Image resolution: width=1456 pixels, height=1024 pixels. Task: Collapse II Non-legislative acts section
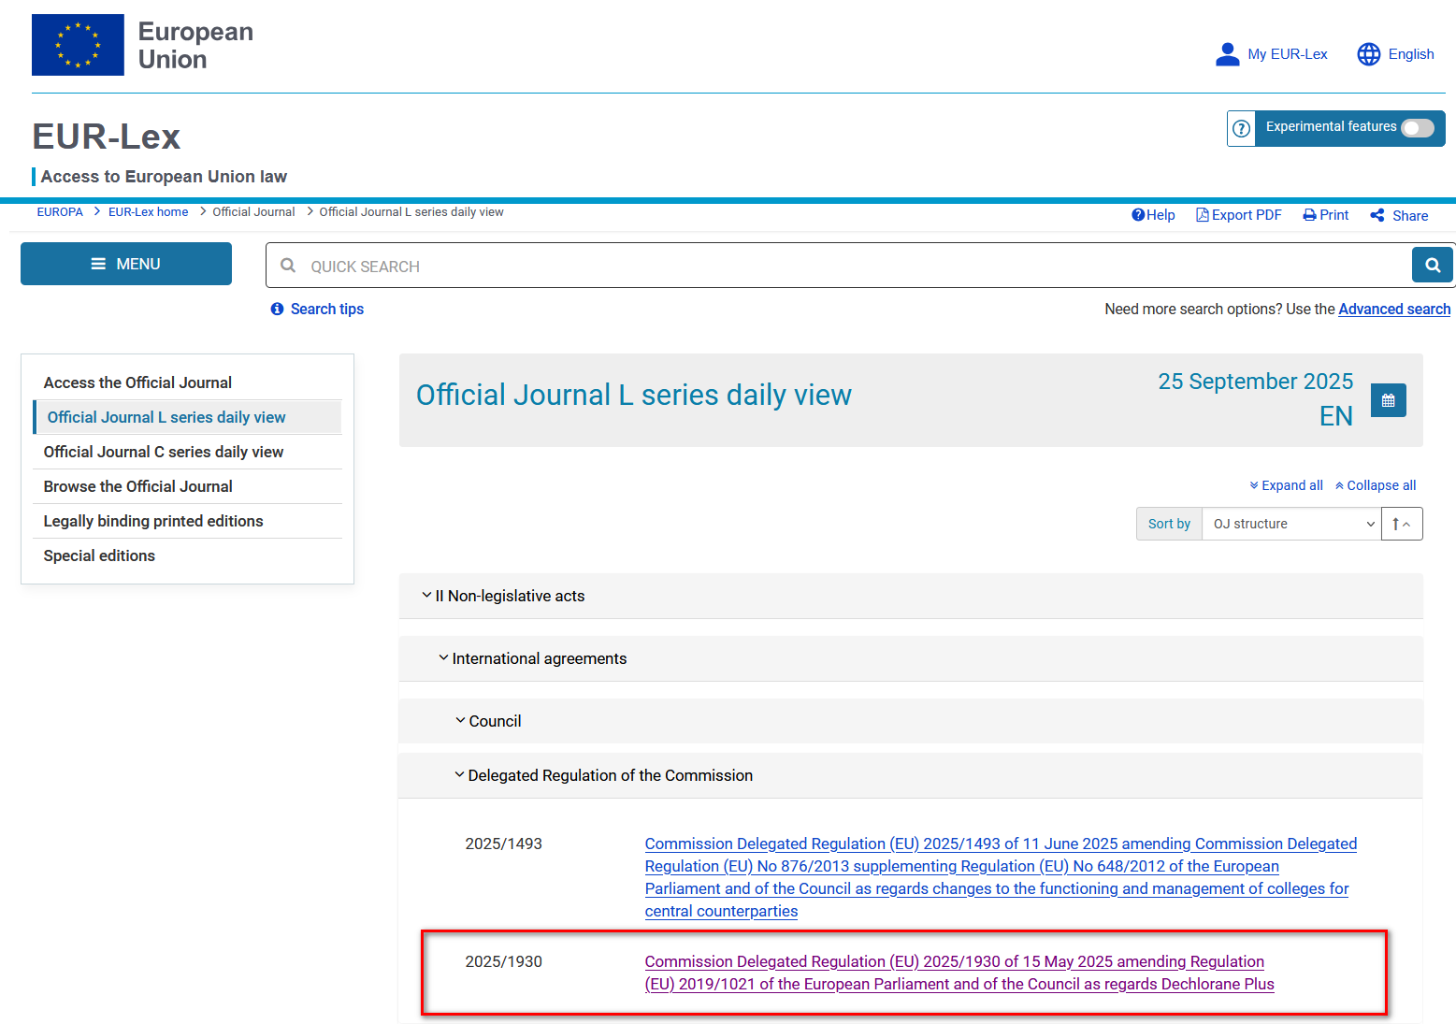coord(911,596)
